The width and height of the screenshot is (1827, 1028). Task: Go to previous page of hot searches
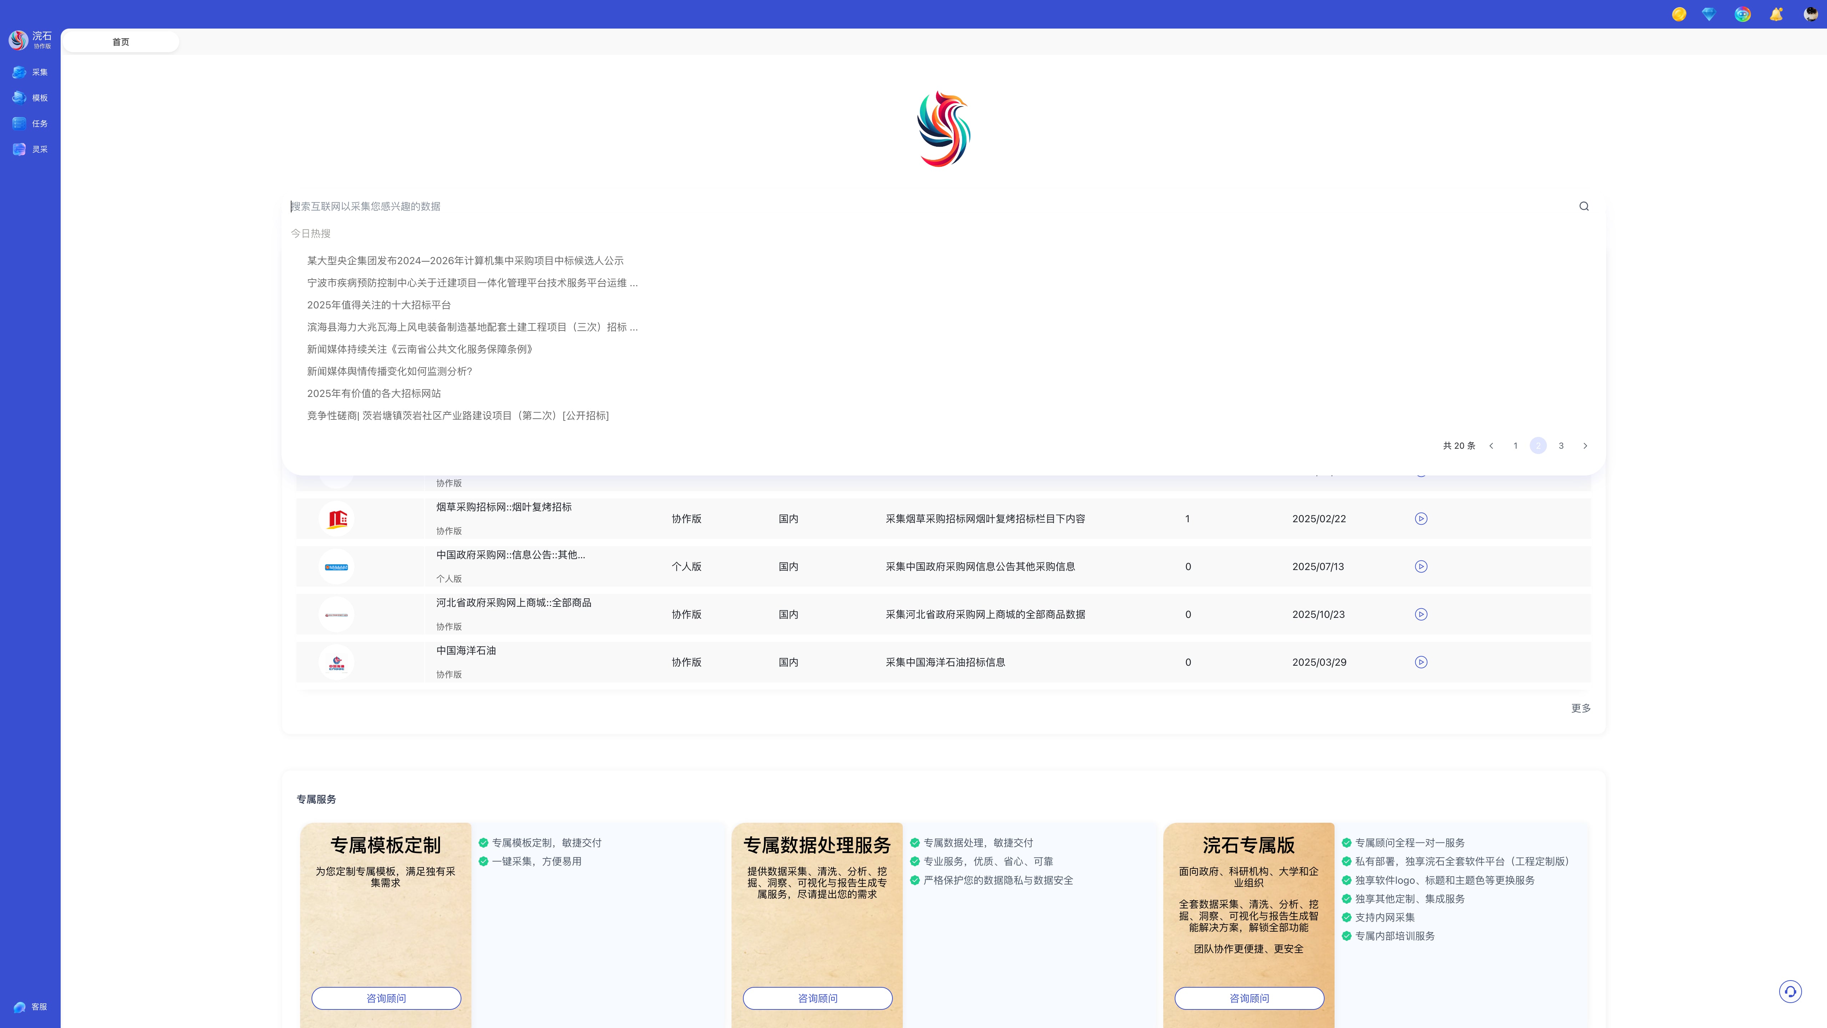click(x=1491, y=445)
